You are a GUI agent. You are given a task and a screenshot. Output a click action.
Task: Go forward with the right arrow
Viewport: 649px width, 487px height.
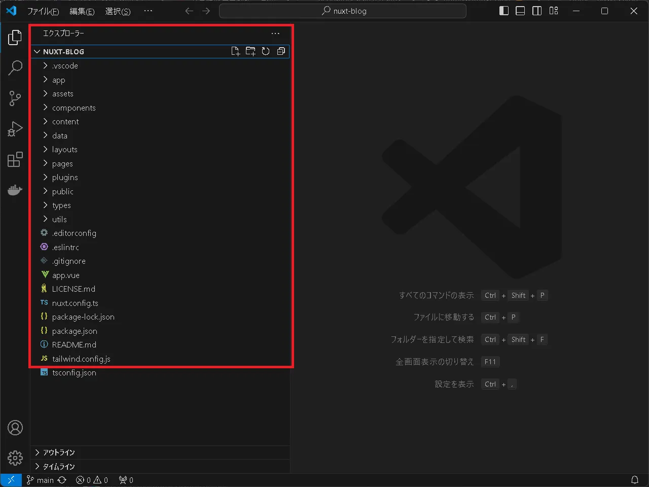[x=206, y=11]
